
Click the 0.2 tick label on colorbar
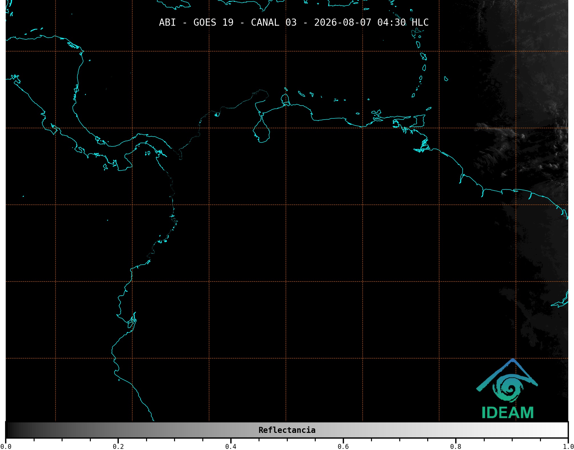pos(118,447)
